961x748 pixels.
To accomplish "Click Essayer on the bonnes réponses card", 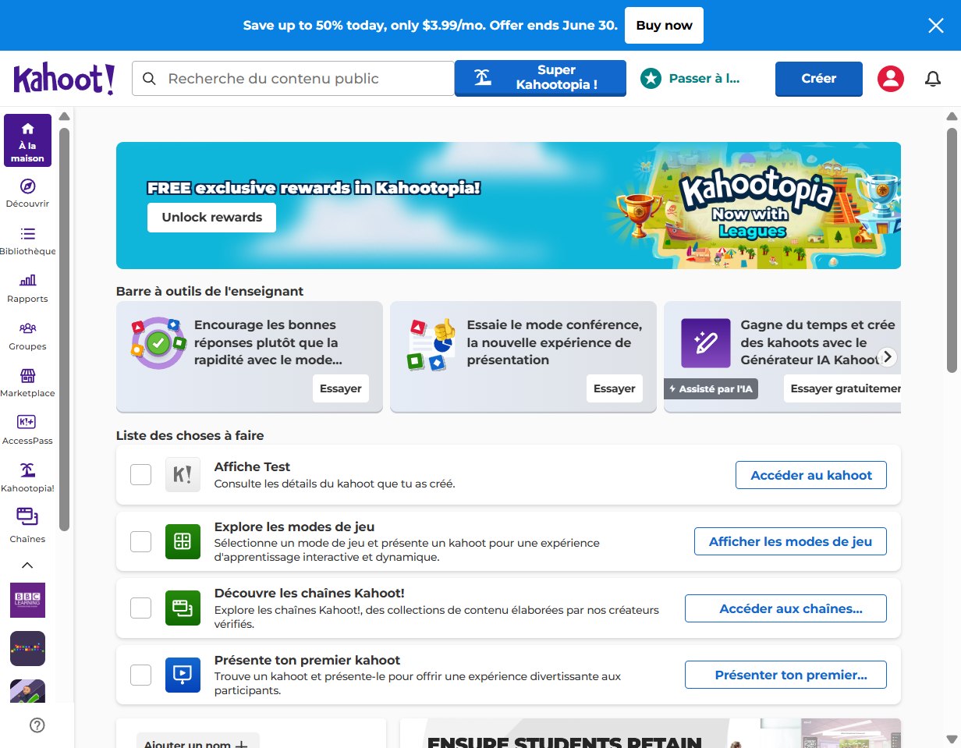I will tap(341, 388).
